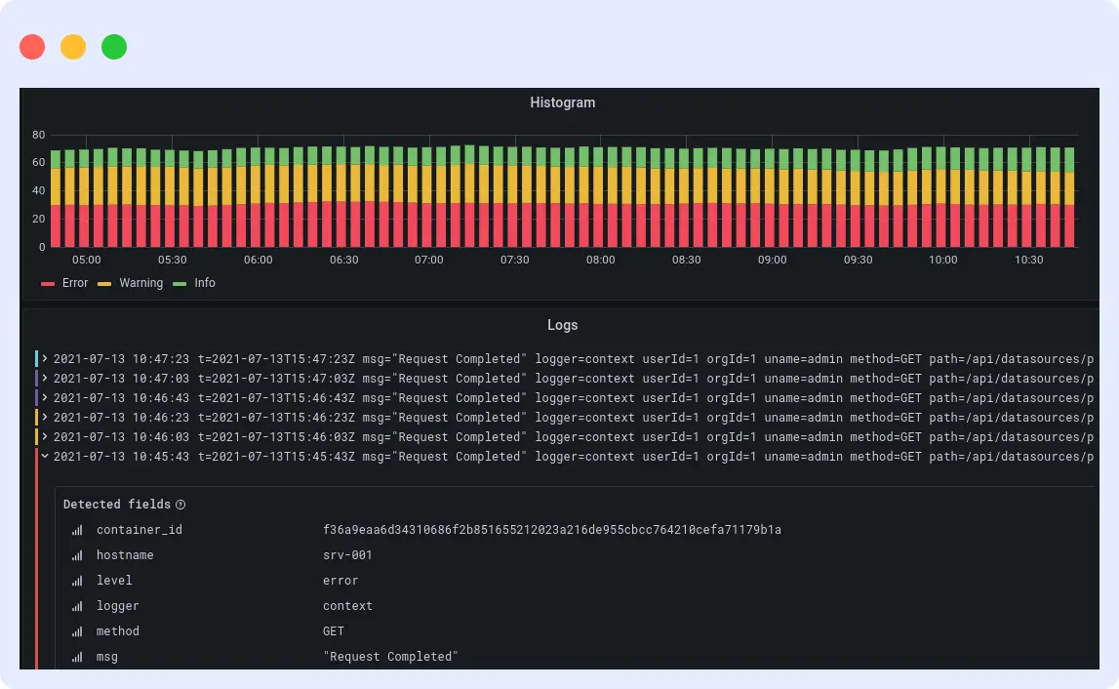The image size is (1119, 689).
Task: Click the method field name
Action: (x=118, y=631)
